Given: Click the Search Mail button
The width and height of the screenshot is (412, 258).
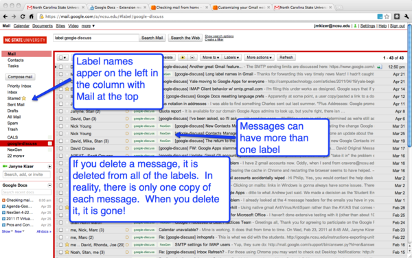Looking at the screenshot, I should click(152, 38).
